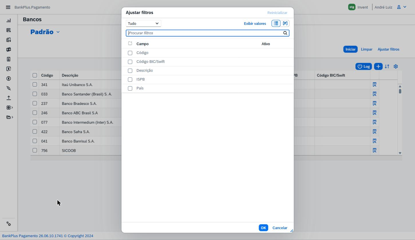Confirm filters with OK button

tap(263, 228)
